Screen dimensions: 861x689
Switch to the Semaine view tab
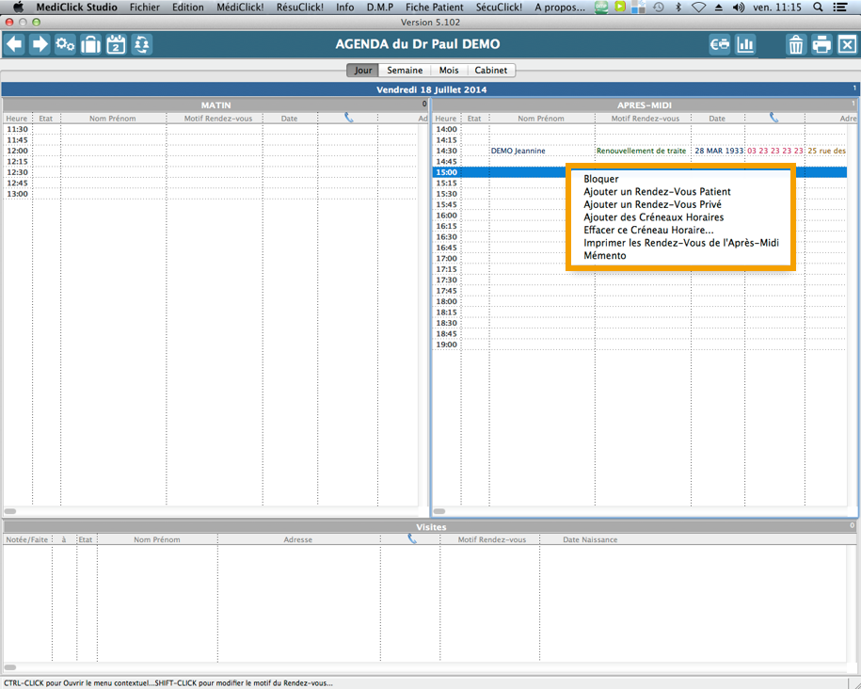click(405, 71)
